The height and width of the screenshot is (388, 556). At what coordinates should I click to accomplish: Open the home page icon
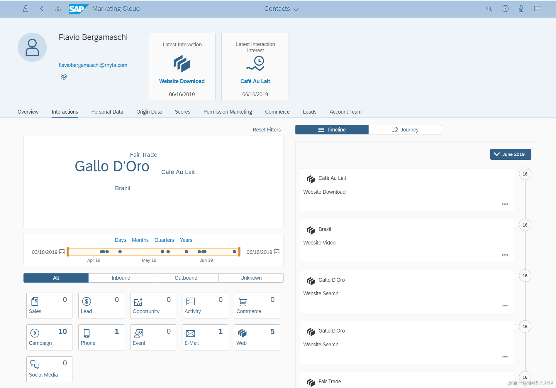pos(58,9)
